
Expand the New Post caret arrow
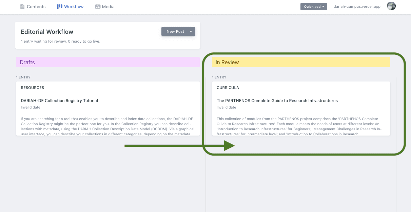[x=191, y=31]
